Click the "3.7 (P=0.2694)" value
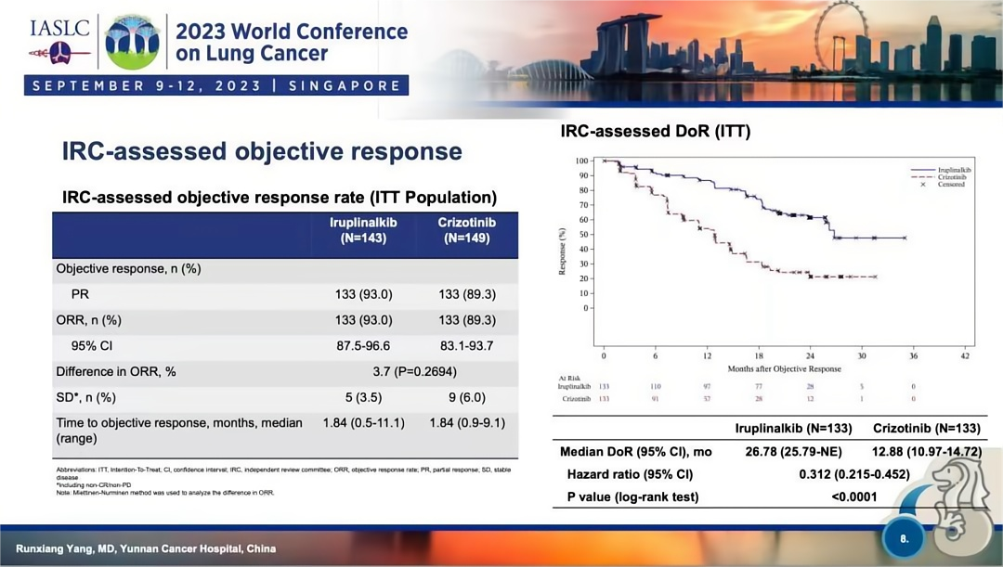The height and width of the screenshot is (567, 1003). (x=414, y=371)
